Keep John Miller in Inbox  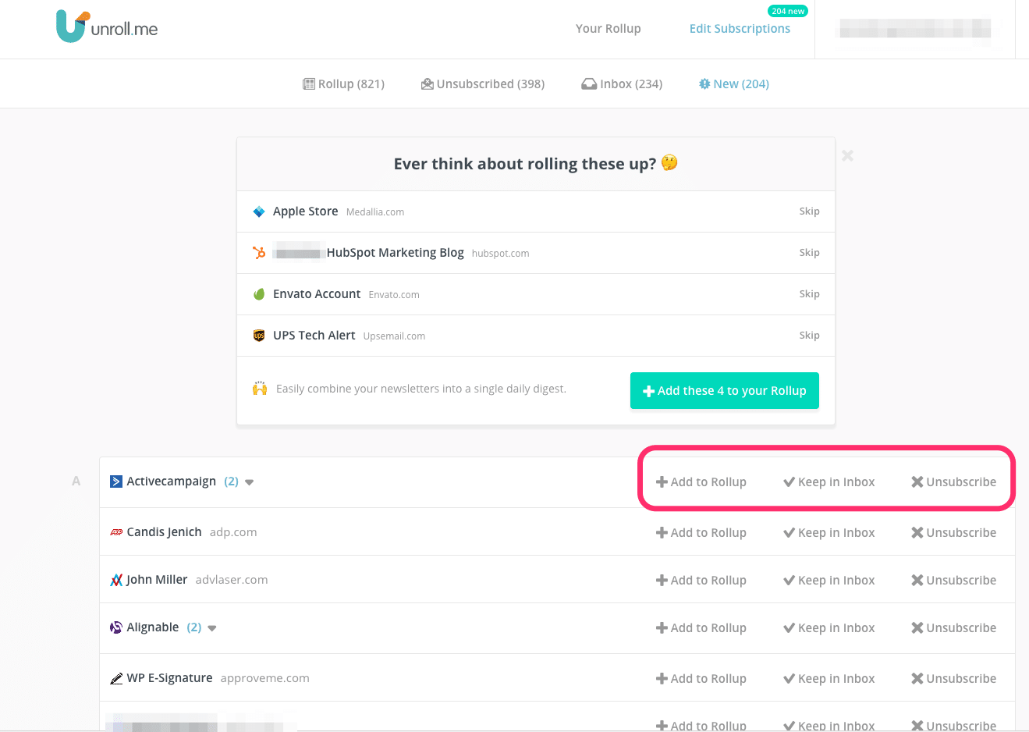point(829,581)
